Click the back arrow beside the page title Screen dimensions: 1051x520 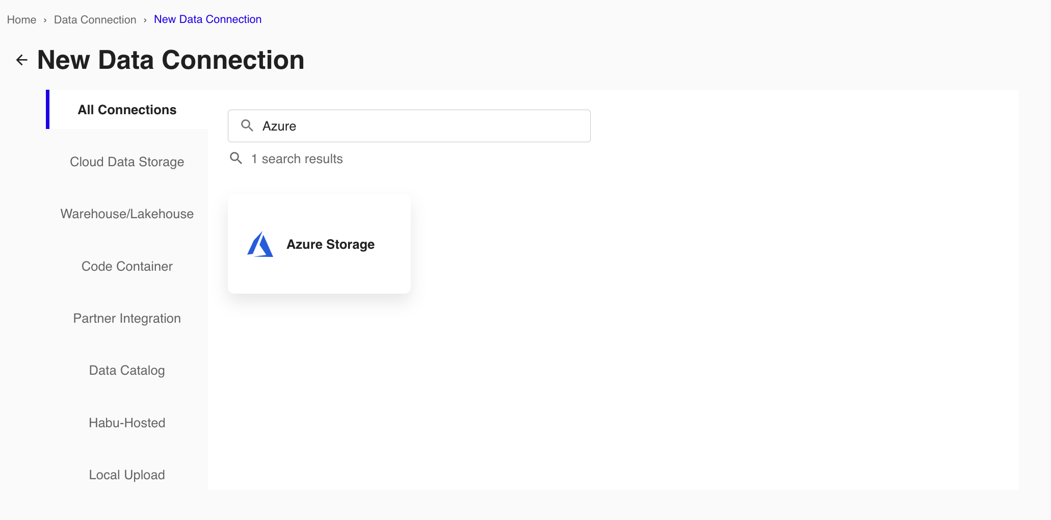coord(21,60)
